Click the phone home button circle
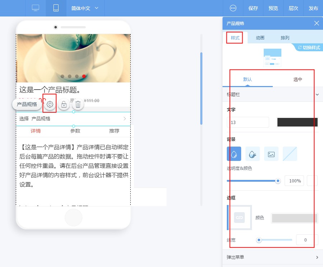 coord(73,218)
